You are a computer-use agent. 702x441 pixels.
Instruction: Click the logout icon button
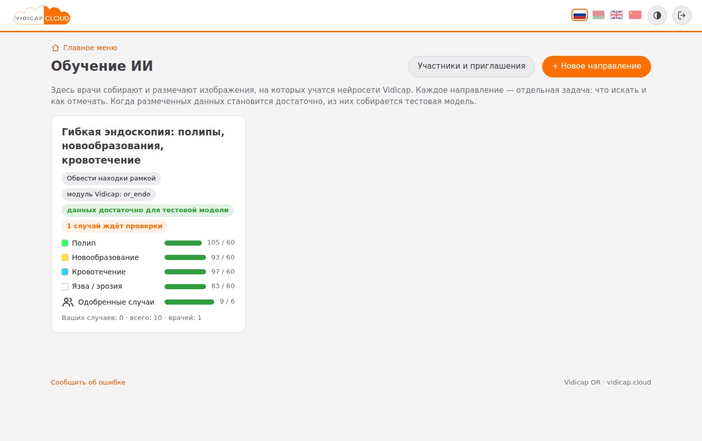click(x=682, y=15)
